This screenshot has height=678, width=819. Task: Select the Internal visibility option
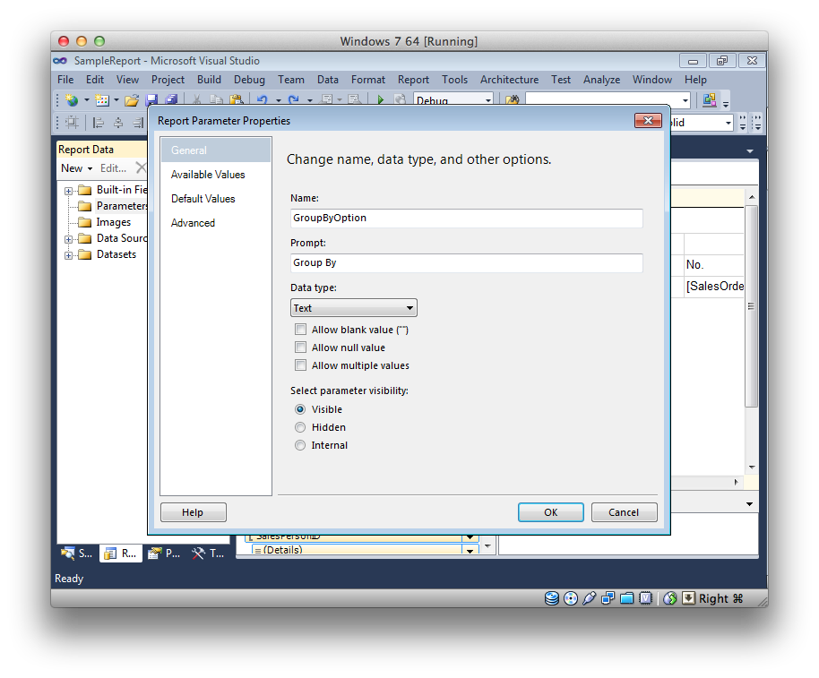pos(300,445)
